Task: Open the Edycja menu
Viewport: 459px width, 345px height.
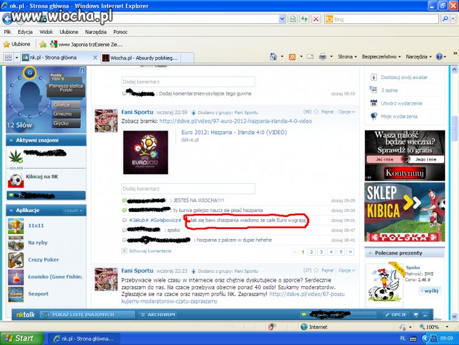Action: 25,32
